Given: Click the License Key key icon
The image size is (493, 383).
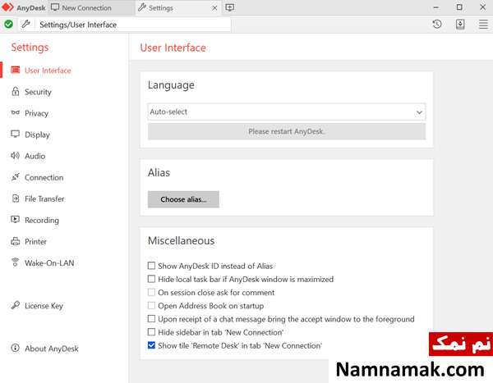Looking at the screenshot, I should [15, 305].
